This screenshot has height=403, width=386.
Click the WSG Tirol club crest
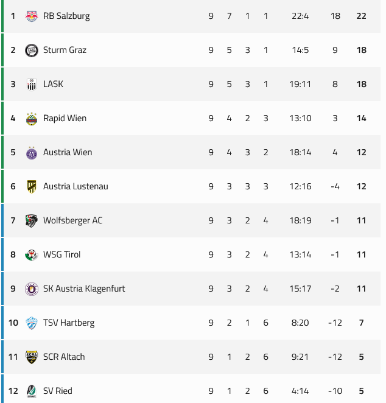point(32,254)
